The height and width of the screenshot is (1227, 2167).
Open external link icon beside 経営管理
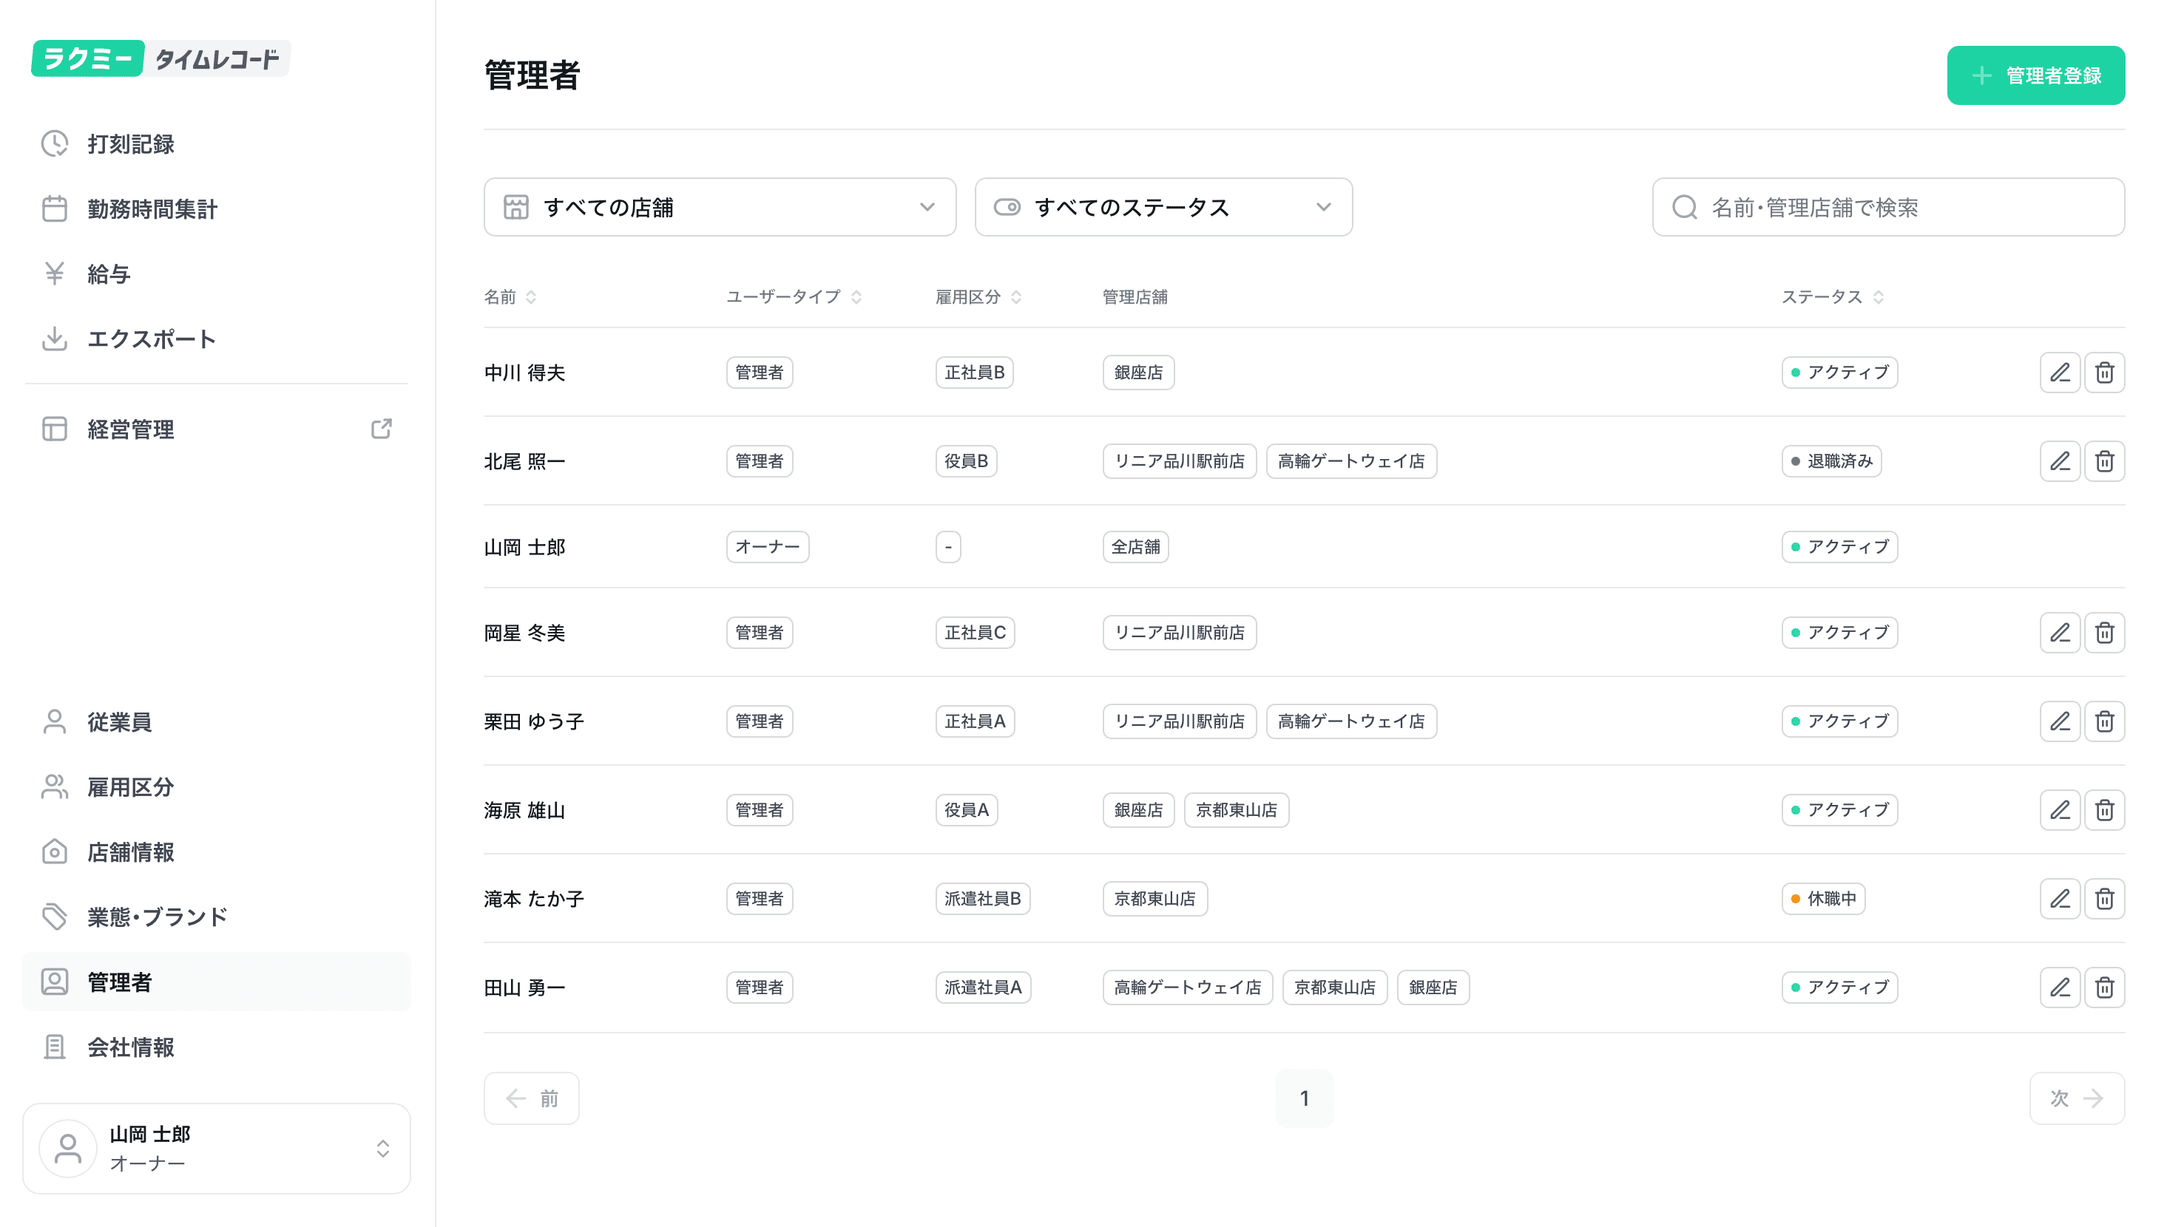(381, 429)
